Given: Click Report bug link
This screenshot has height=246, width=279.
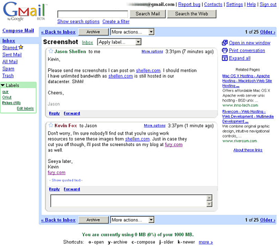Looking at the screenshot, I should pyautogui.click(x=189, y=4).
